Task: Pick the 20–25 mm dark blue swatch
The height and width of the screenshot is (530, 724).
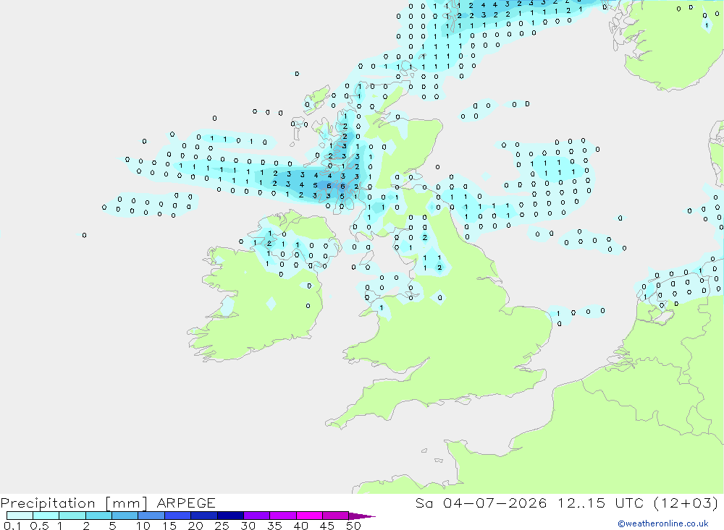Action: tap(204, 516)
